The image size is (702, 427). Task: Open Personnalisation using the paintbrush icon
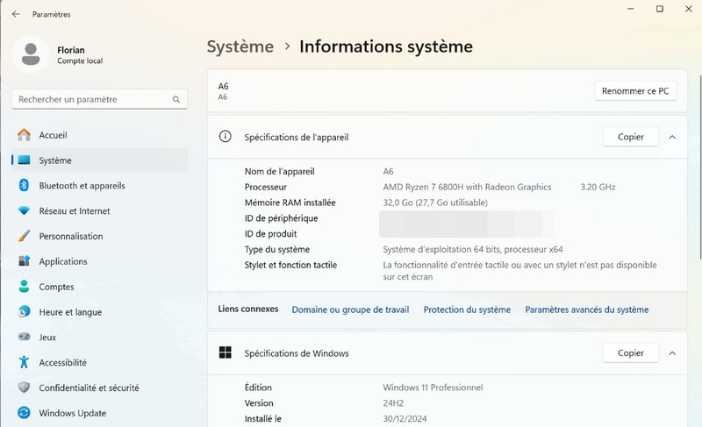pyautogui.click(x=24, y=237)
